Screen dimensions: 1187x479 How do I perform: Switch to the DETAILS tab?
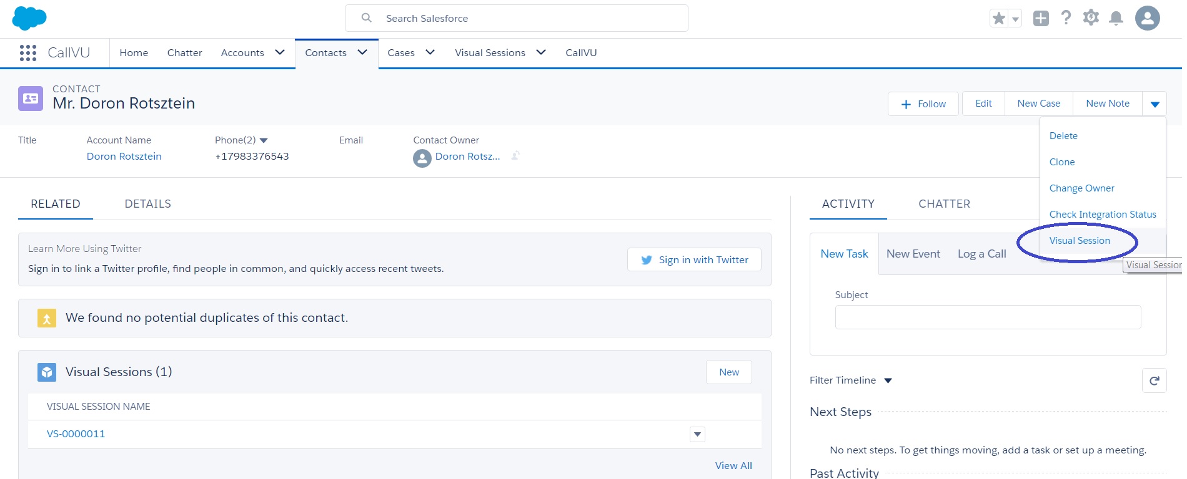coord(147,204)
